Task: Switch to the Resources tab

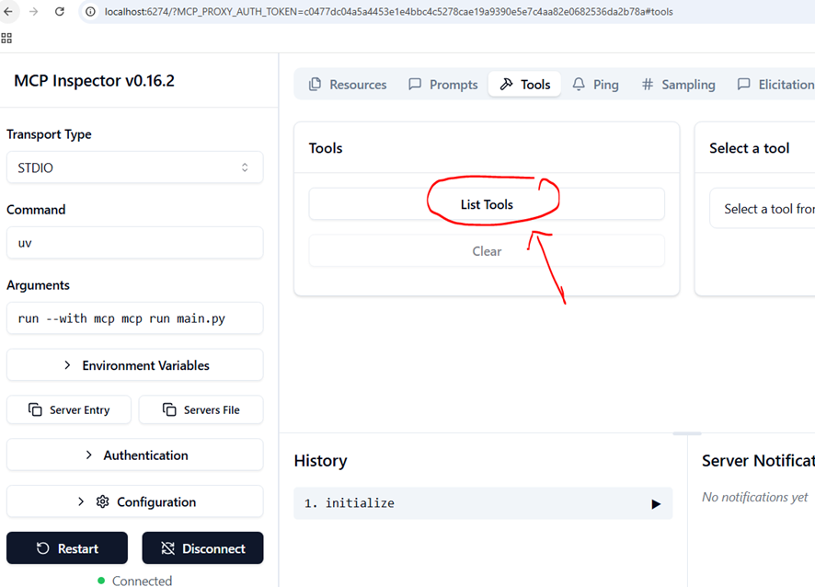Action: pyautogui.click(x=348, y=85)
